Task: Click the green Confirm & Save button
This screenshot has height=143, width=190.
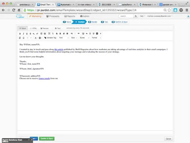Action: tap(47, 139)
